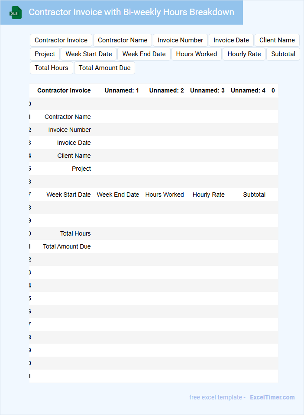304x415 pixels.
Task: Select the Contractor Invoice tag button
Action: [x=61, y=40]
